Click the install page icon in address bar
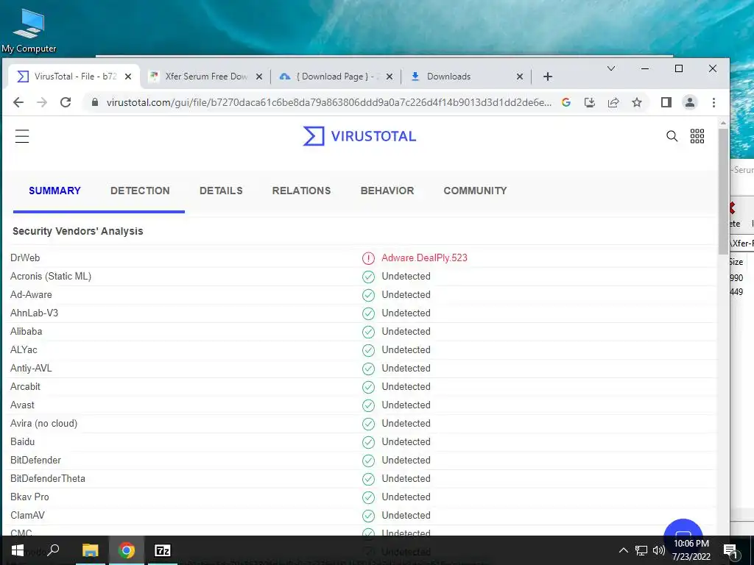 590,102
